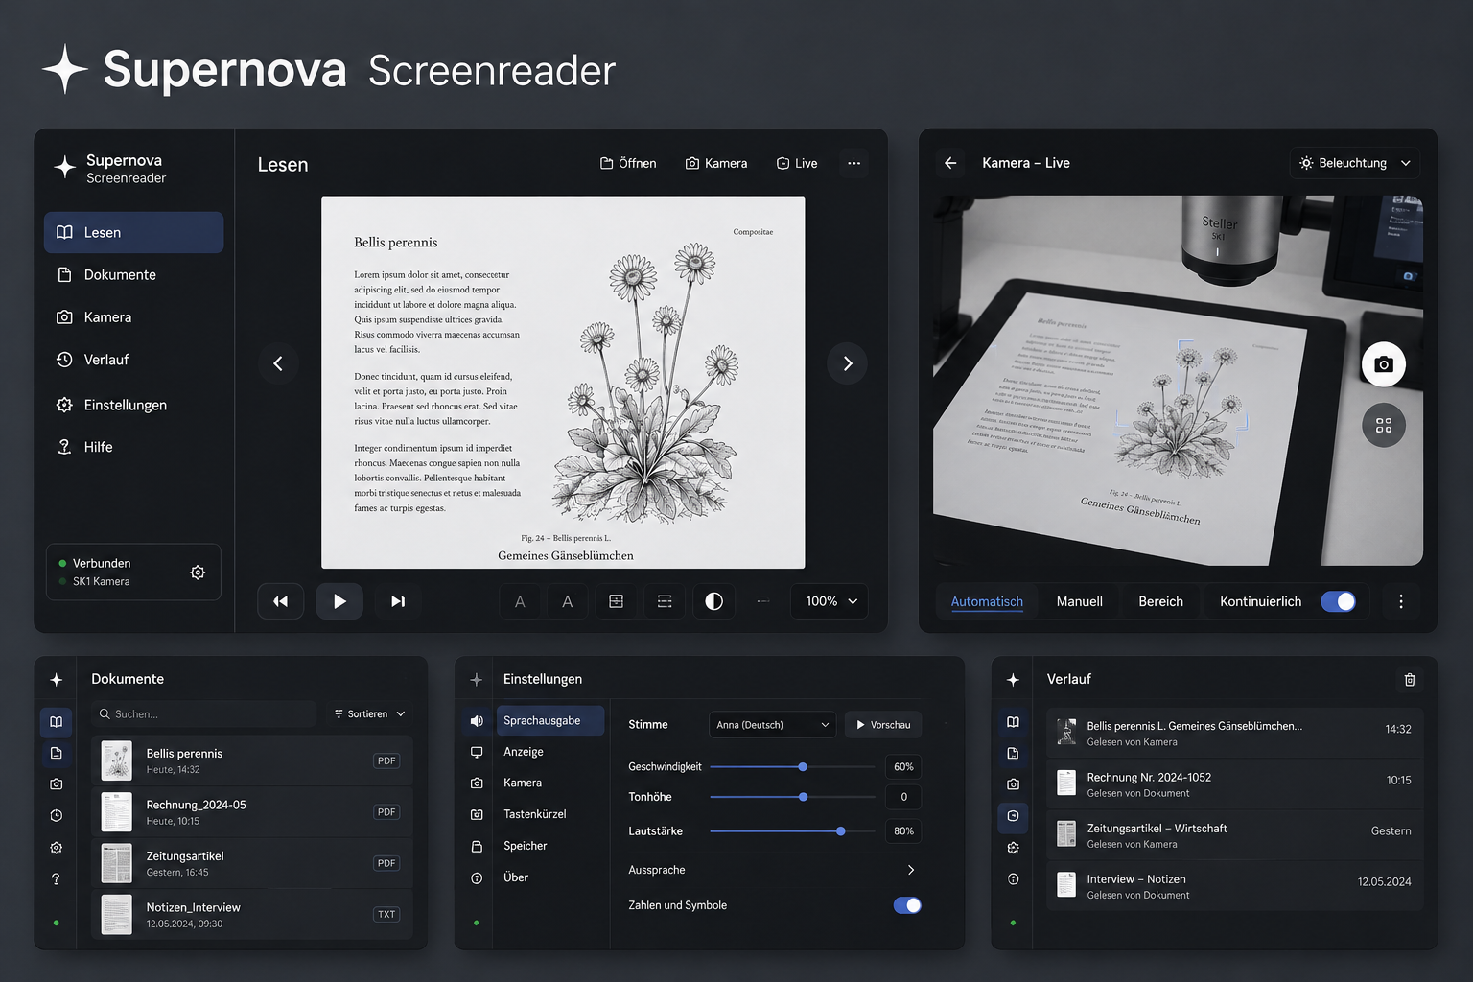Viewport: 1473px width, 982px height.
Task: Open camera panel overflow menu (three dots)
Action: point(1401,601)
